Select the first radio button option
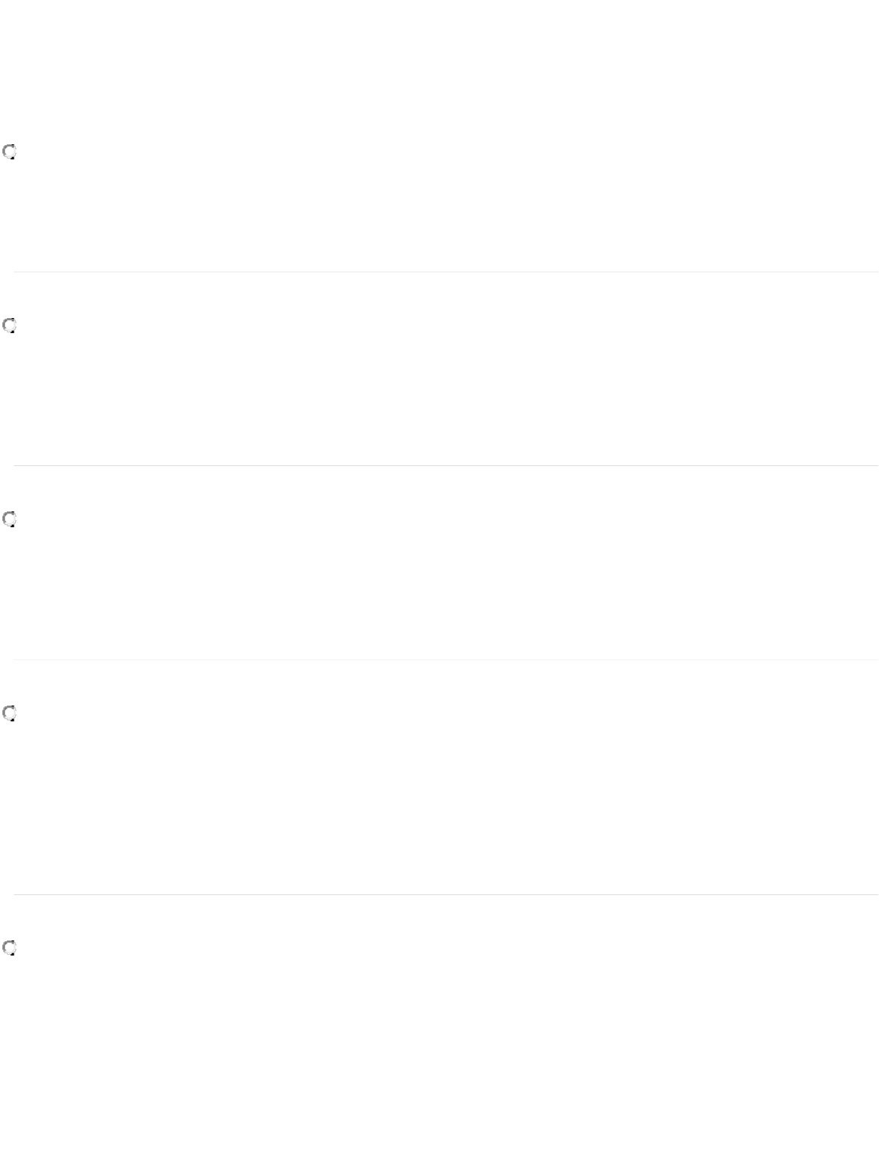This screenshot has height=1164, width=879. [9, 153]
